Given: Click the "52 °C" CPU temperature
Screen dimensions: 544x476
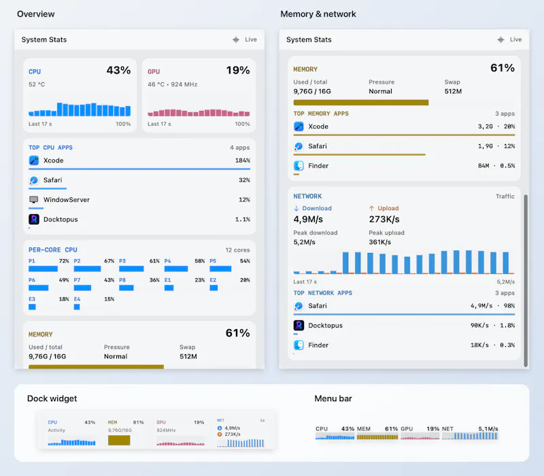Looking at the screenshot, I should coord(37,84).
